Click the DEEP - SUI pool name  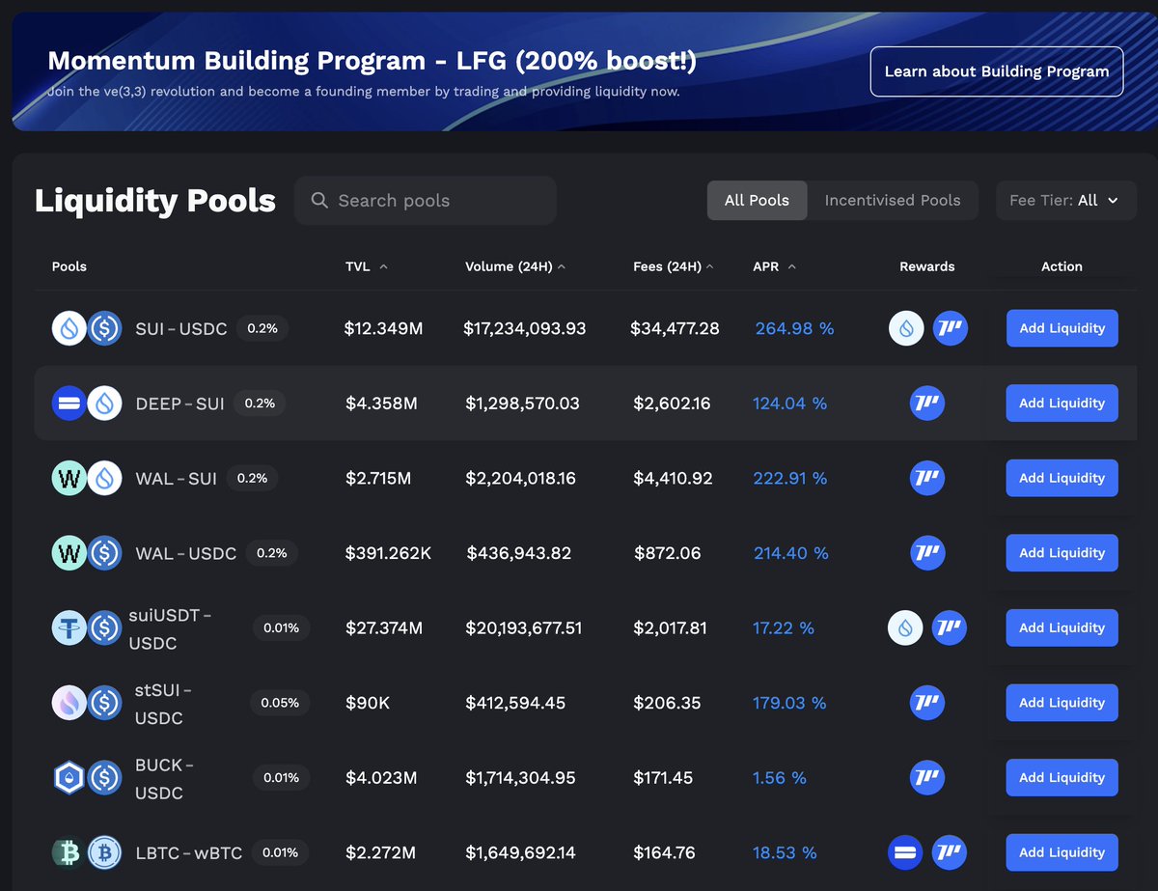(180, 404)
